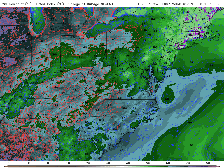Click the '58' ocean value at the far east edge

tap(212, 66)
